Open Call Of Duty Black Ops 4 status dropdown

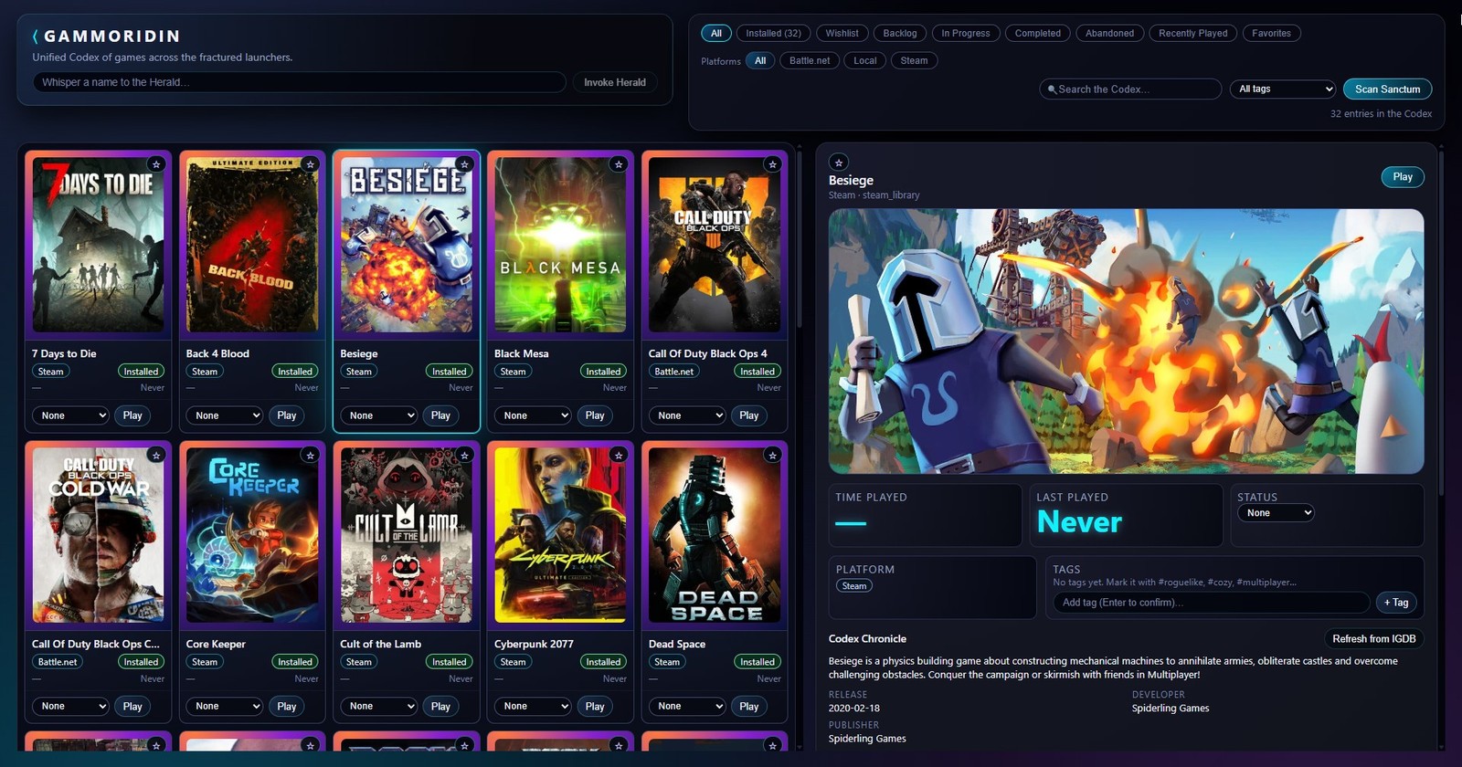tap(688, 415)
